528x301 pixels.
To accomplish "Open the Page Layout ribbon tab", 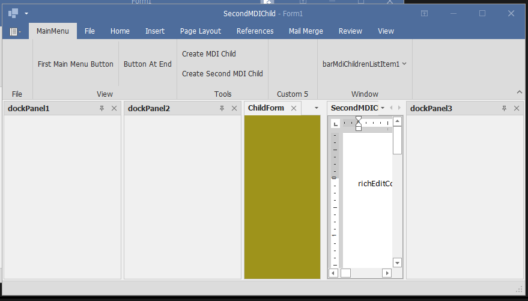I will [x=201, y=31].
